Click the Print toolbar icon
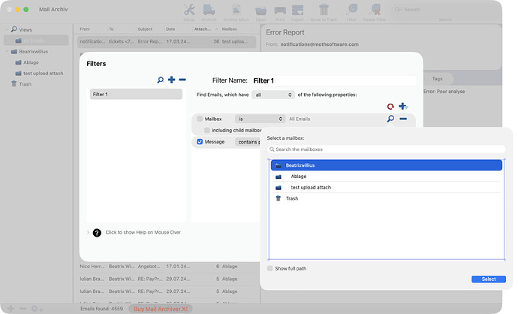Image resolution: width=518 pixels, height=314 pixels. point(280,11)
